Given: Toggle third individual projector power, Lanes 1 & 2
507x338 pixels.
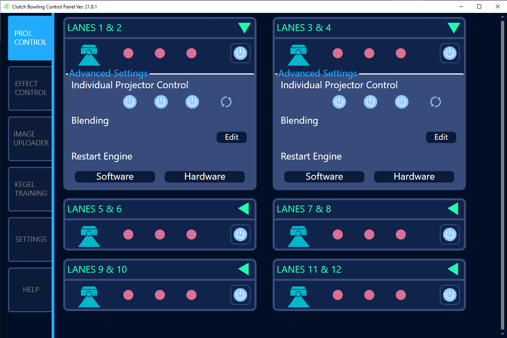Looking at the screenshot, I should point(192,102).
